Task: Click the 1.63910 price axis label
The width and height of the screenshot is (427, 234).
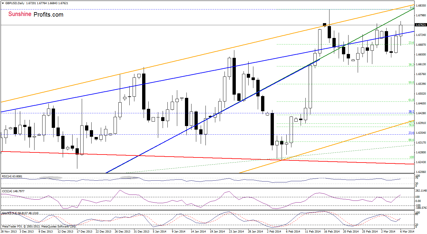Action: tap(421, 123)
